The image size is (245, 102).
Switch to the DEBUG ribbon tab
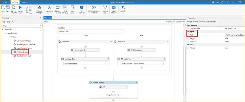coord(24,2)
